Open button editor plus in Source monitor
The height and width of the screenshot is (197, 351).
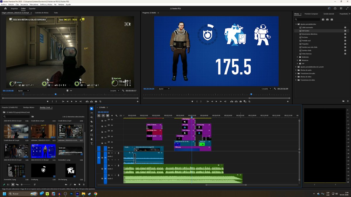137,102
